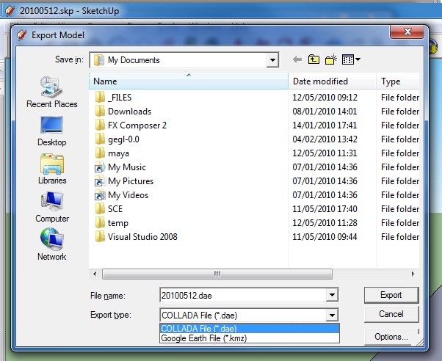
Task: Expand the File name history dropdown arrow
Action: [333, 295]
